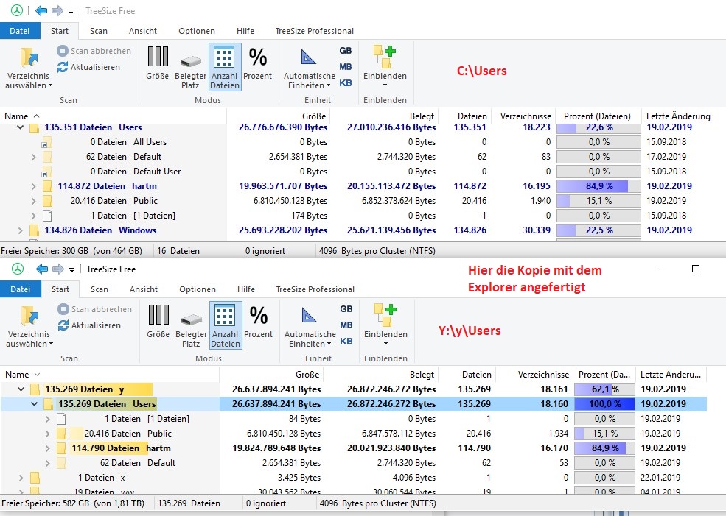This screenshot has height=516, width=726.
Task: Open Optionen tab in bottom window
Action: [198, 289]
